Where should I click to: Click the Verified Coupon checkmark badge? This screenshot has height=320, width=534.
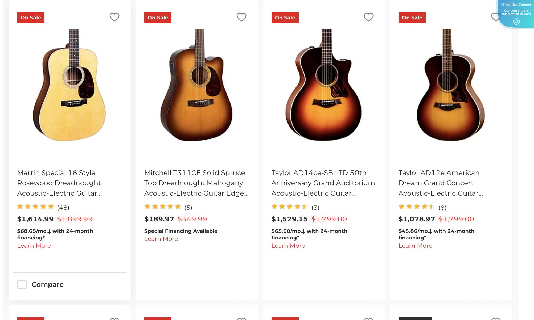pos(502,4)
